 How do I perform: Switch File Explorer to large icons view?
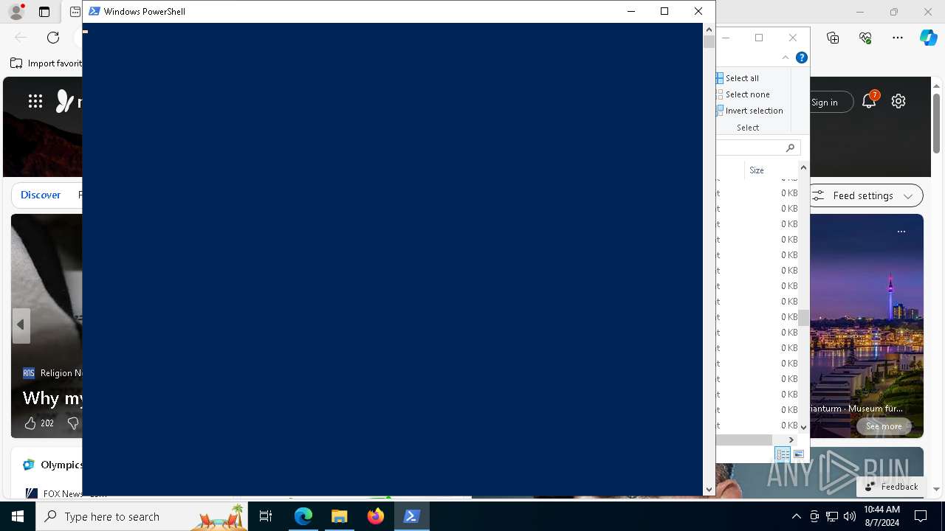pyautogui.click(x=799, y=454)
